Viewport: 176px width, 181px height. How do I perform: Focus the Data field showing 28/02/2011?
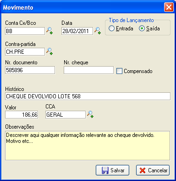(77, 31)
